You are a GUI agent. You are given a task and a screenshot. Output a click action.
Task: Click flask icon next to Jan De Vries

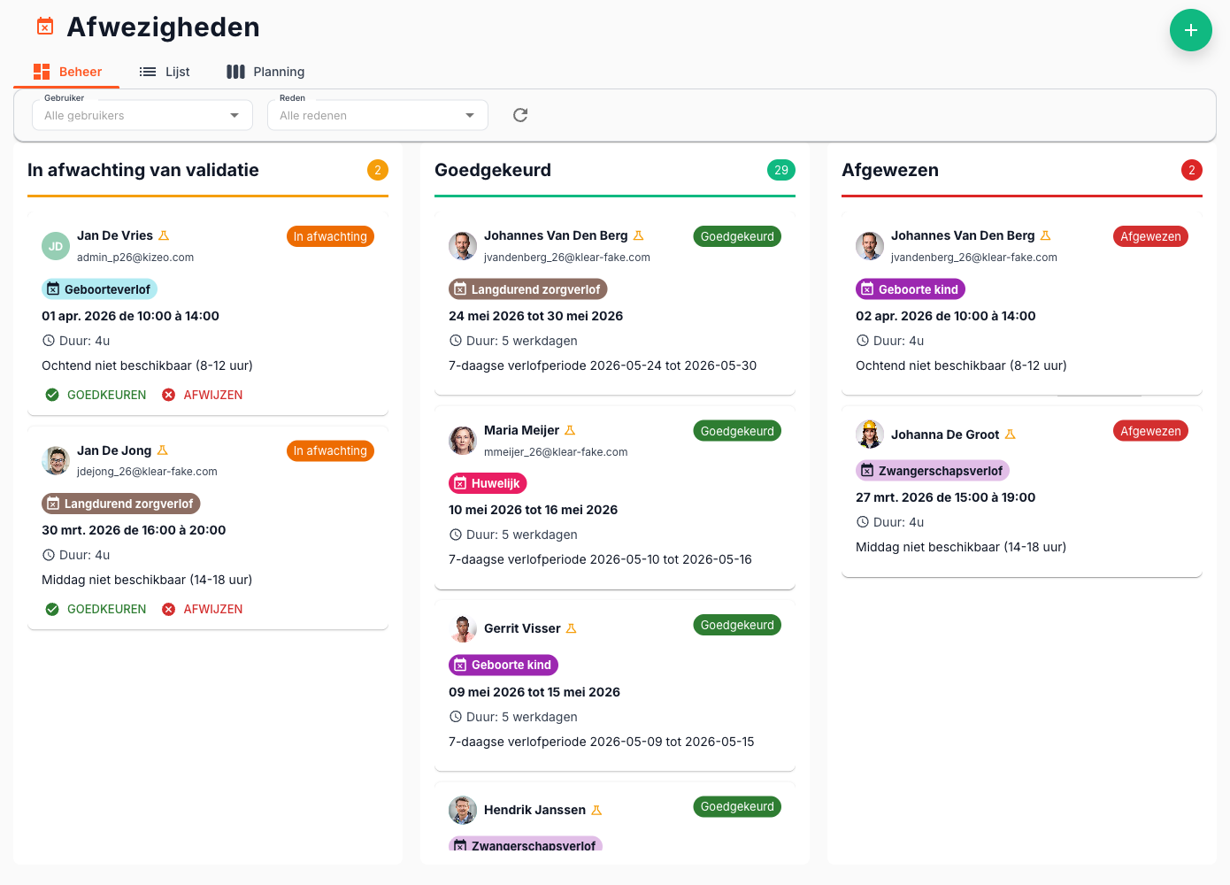click(x=164, y=235)
